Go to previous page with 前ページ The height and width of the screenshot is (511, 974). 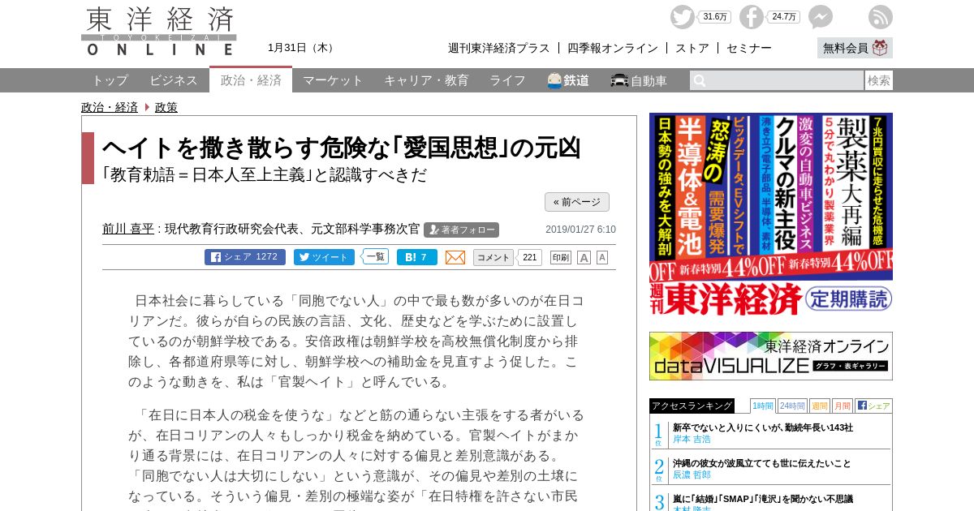click(577, 202)
